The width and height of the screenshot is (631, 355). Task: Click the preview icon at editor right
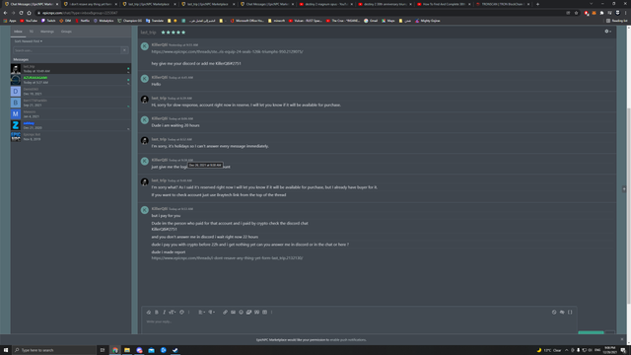(562, 312)
